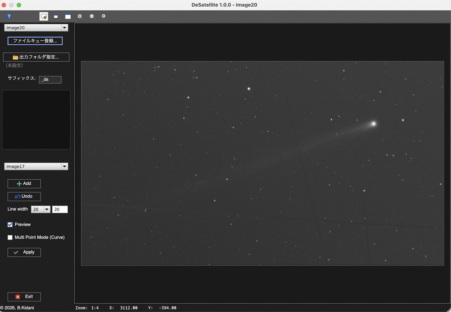
Task: Click the Apply button
Action: click(x=24, y=252)
